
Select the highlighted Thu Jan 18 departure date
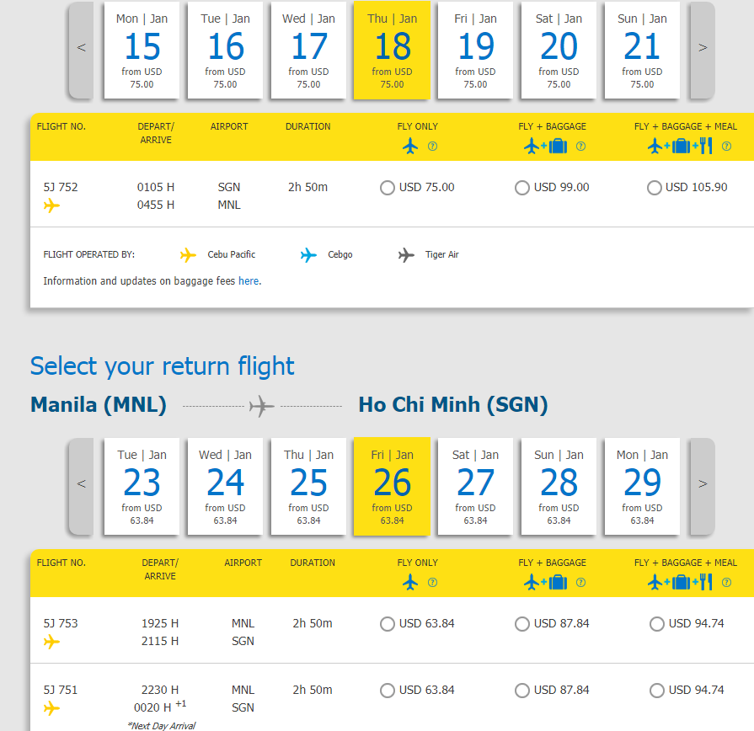pyautogui.click(x=392, y=51)
